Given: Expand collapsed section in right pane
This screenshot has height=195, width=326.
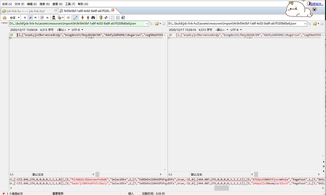Looking at the screenshot, I should coord(169,38).
